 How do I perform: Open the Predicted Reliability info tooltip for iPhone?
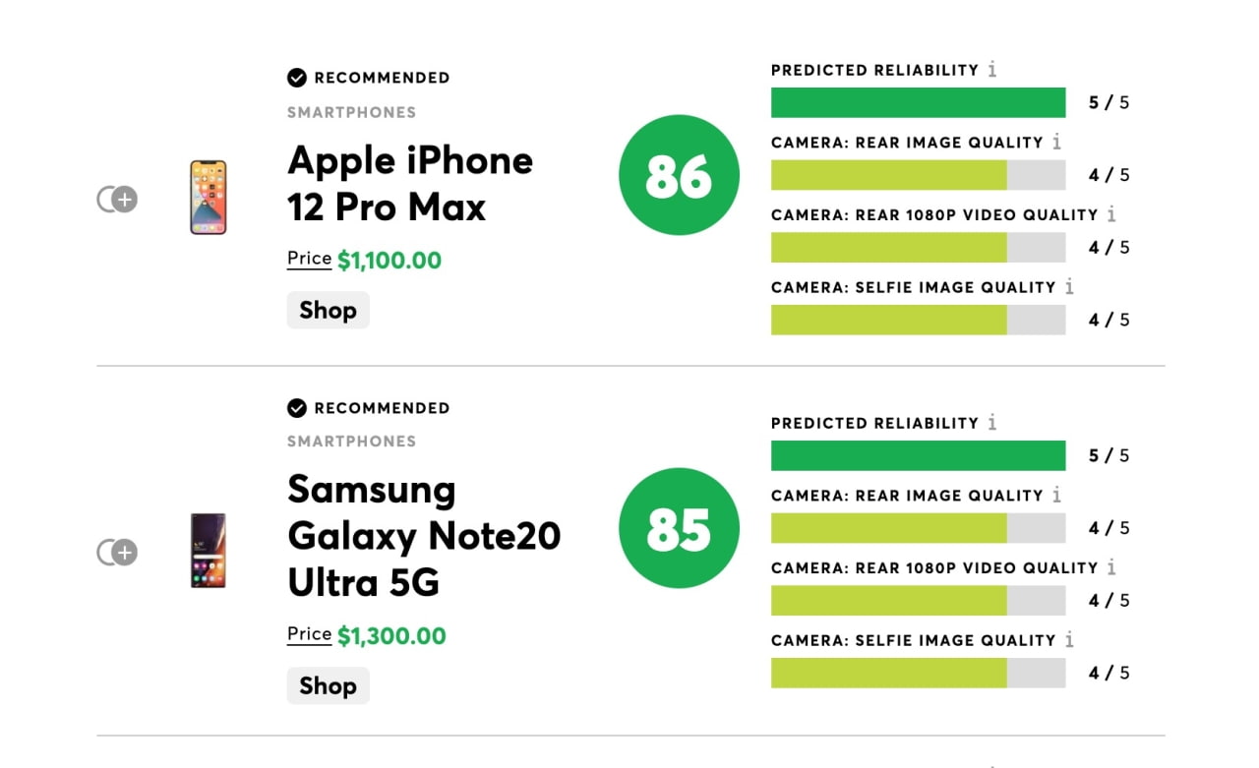(992, 69)
